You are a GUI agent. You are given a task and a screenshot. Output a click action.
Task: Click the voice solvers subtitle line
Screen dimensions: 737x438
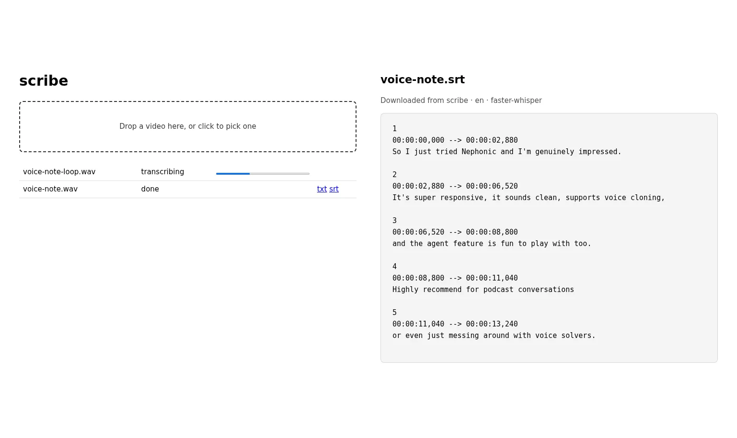click(494, 336)
